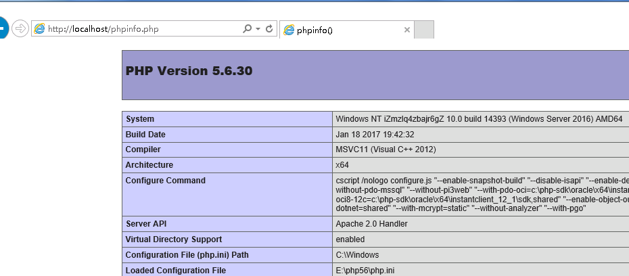Close the phpinfo() tab
Viewport: 629px width, 276px height.
click(406, 30)
